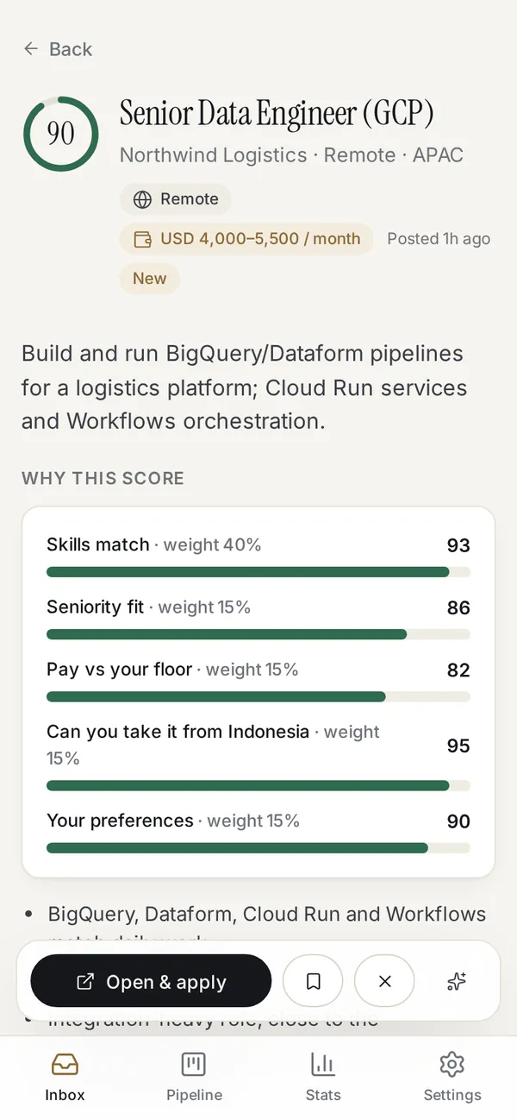Click the Seniority fit score bar
This screenshot has width=517, height=1120.
[x=258, y=634]
